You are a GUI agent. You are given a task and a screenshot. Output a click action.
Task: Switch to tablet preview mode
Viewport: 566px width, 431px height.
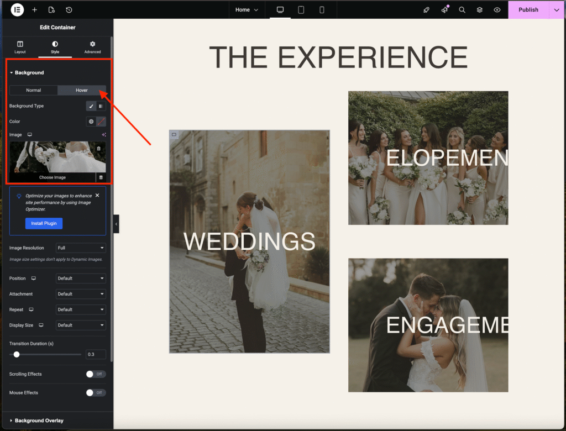pos(301,10)
